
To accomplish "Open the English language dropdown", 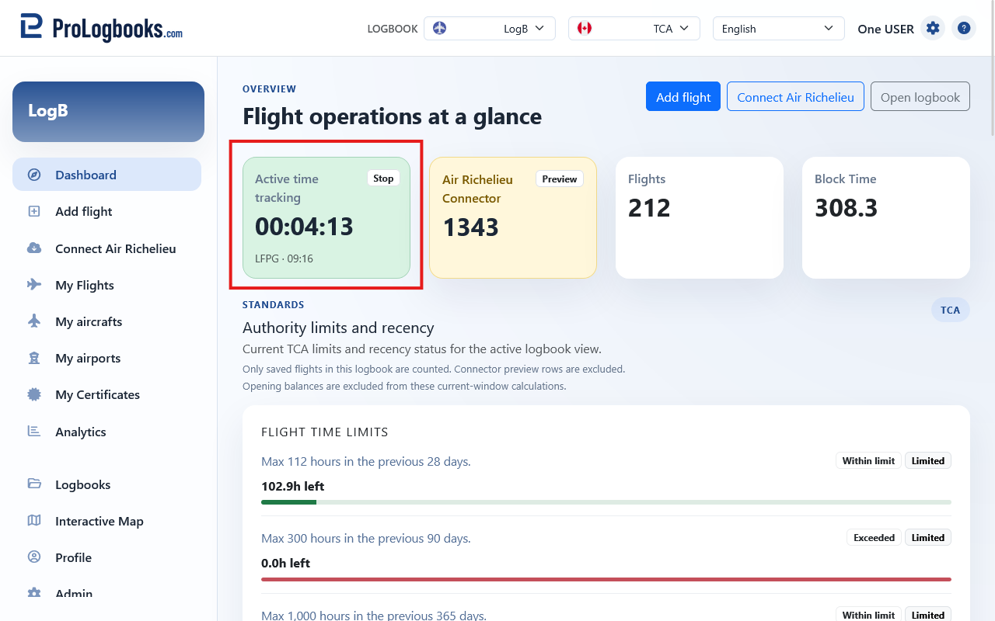I will click(779, 28).
